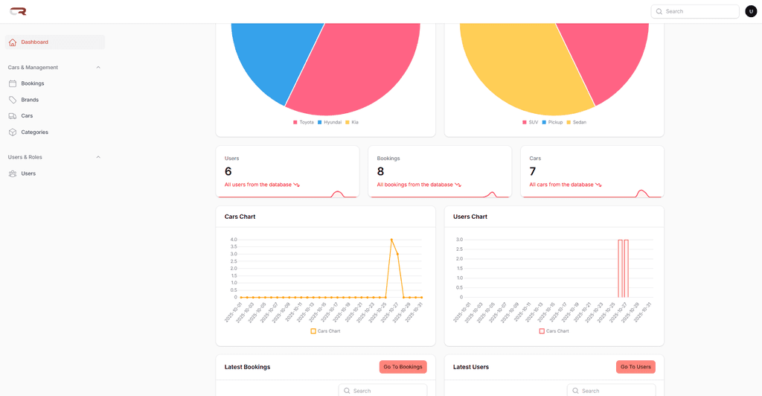Open the user avatar menu
The height and width of the screenshot is (396, 762).
[x=751, y=11]
